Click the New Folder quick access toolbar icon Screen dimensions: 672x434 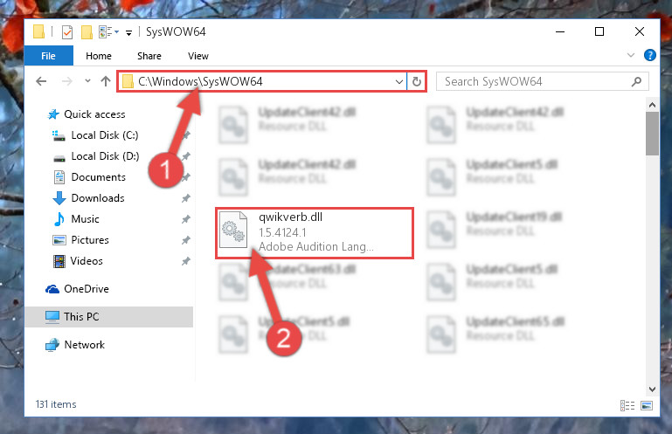coord(87,32)
